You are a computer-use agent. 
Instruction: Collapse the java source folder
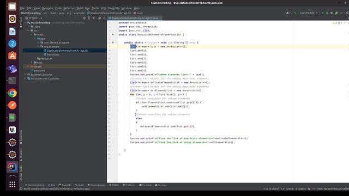[35, 39]
